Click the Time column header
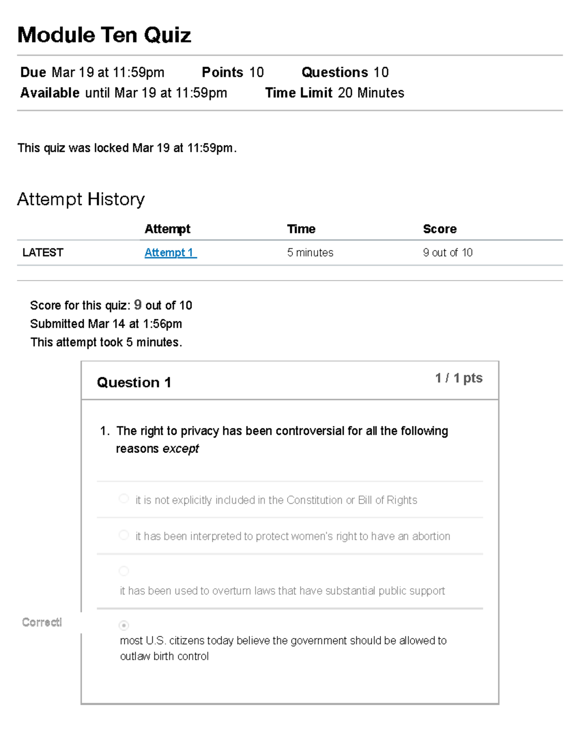 tap(302, 229)
